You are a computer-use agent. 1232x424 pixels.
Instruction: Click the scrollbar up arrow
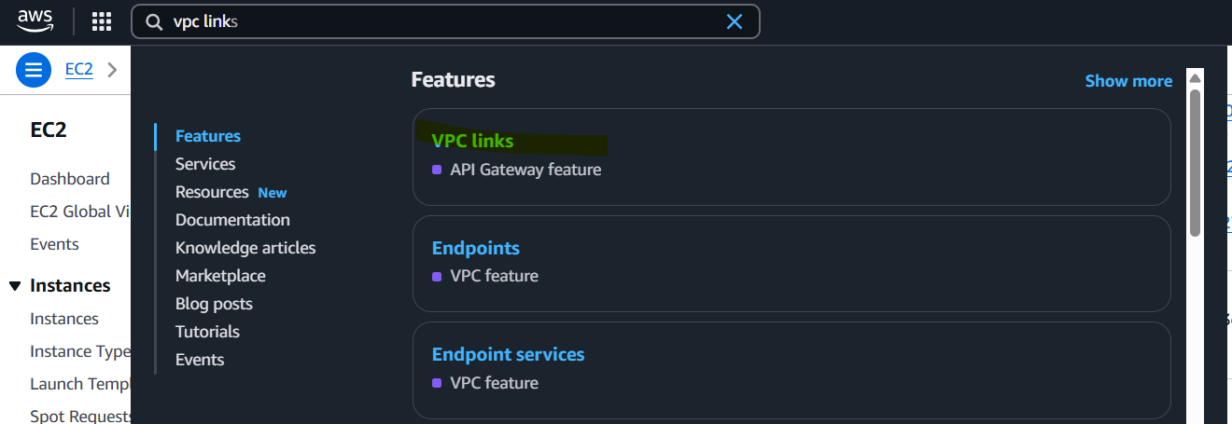tap(1195, 78)
